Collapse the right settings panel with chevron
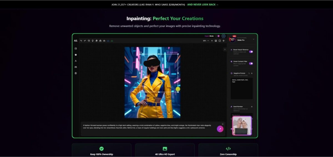This screenshot has width=333, height=157. 225,49
